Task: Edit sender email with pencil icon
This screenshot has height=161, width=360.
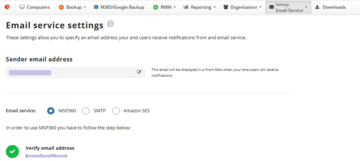Action: click(139, 72)
